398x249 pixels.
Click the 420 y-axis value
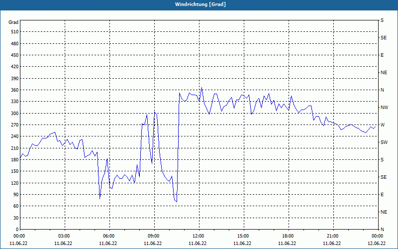15,67
